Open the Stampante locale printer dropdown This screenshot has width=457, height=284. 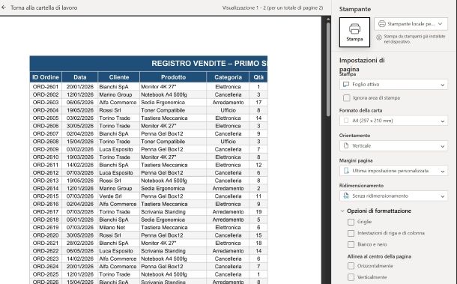point(411,24)
